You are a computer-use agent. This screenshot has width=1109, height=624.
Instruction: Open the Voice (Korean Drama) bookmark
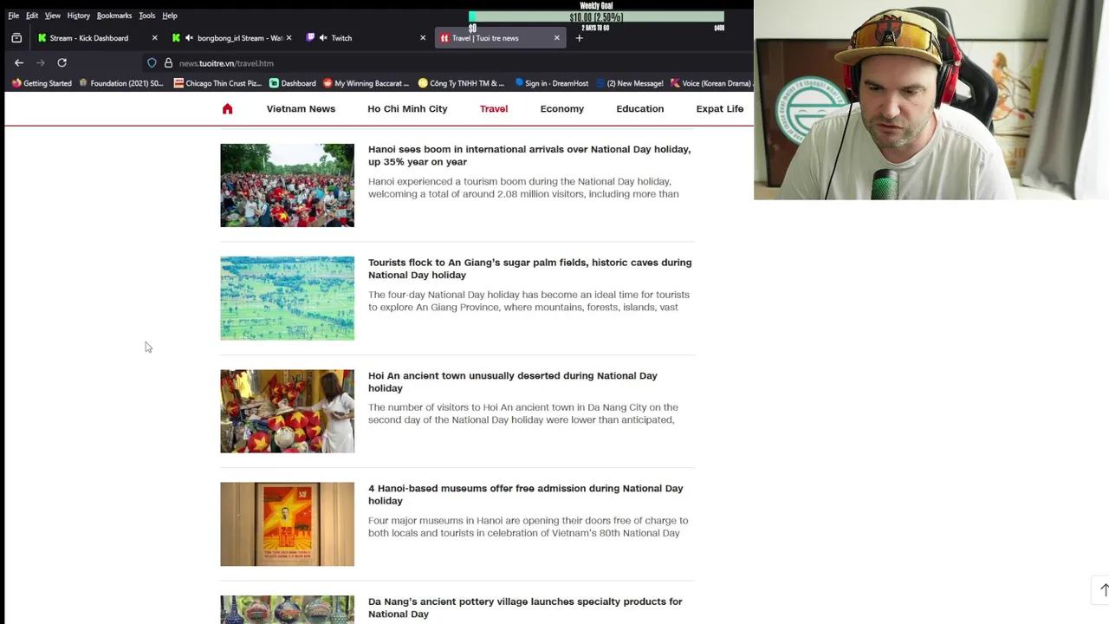710,83
